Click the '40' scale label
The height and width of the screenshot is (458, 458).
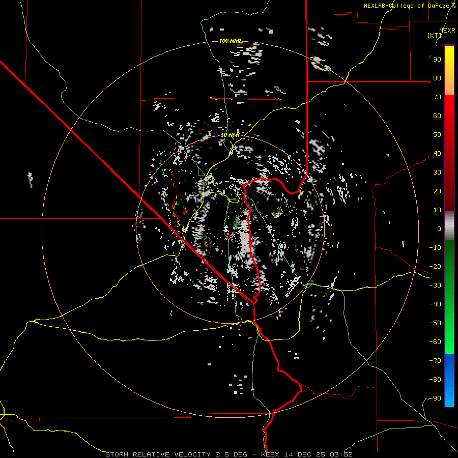437,154
